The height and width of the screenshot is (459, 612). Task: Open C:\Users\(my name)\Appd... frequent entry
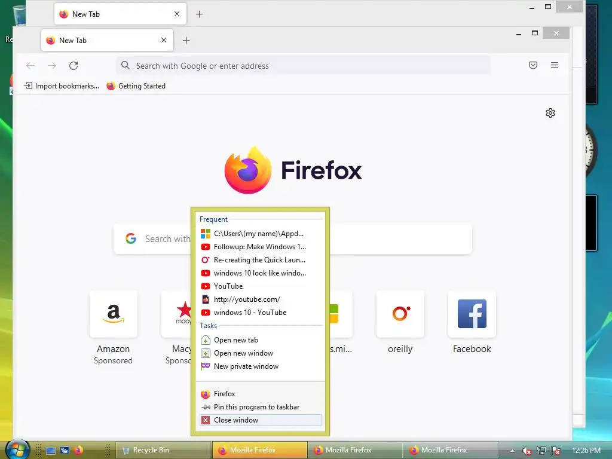[x=261, y=234]
